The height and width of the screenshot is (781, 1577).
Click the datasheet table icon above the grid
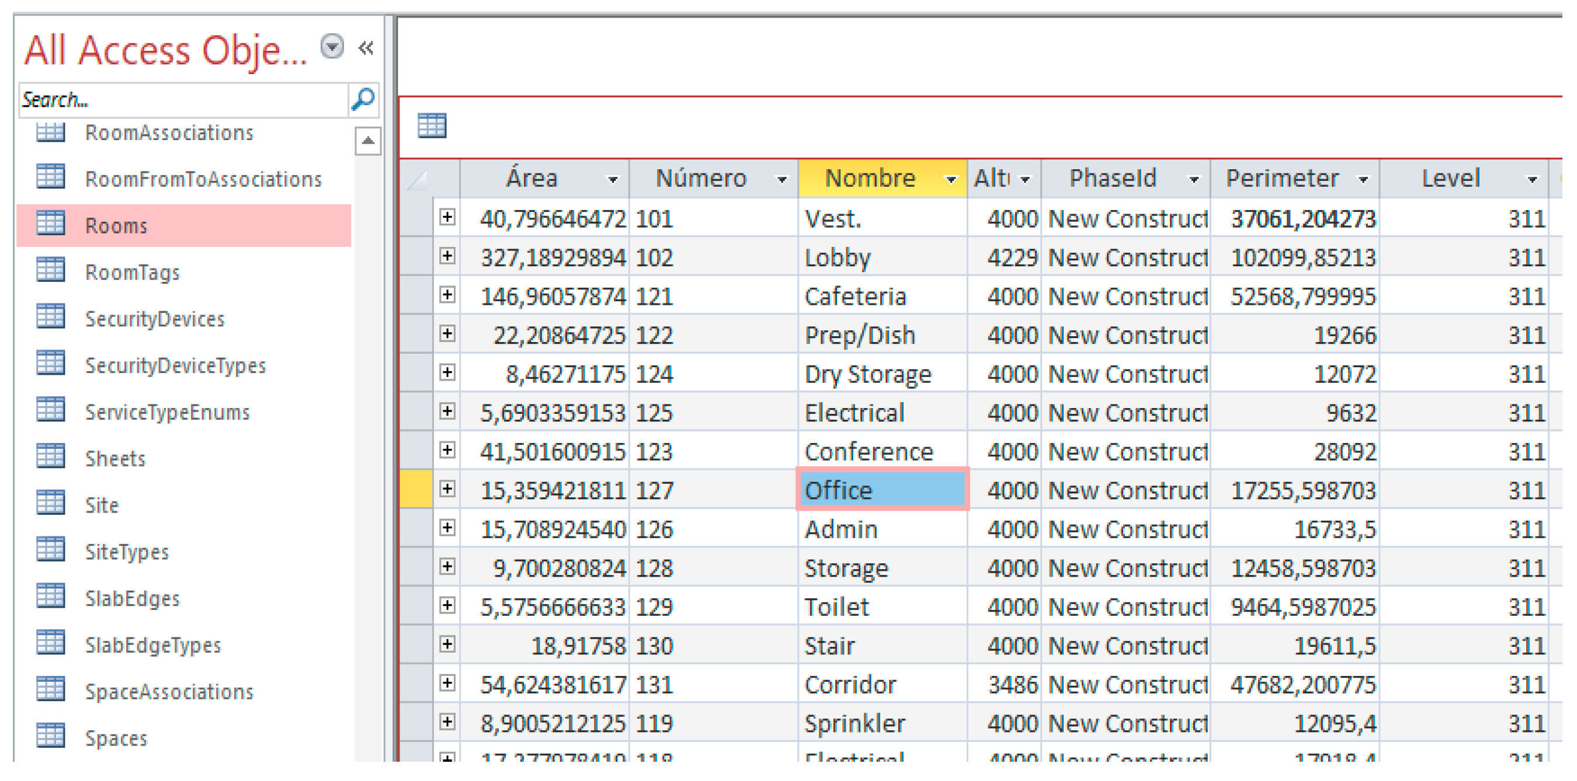pos(432,125)
